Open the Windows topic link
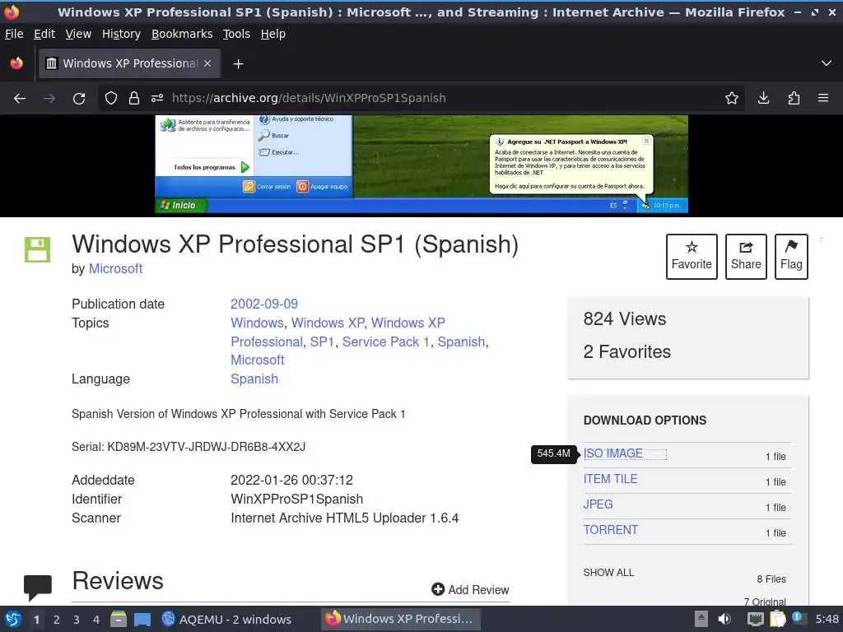Viewport: 843px width, 632px height. coord(257,323)
